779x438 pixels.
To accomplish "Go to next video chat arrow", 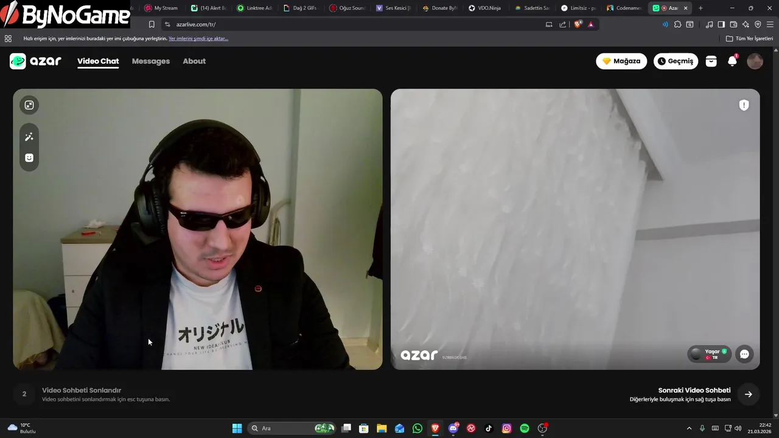I will tap(749, 394).
